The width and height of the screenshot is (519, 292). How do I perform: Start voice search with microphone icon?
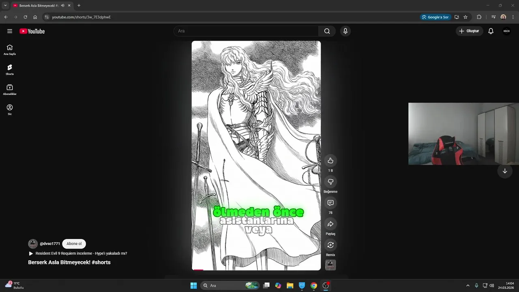345,31
